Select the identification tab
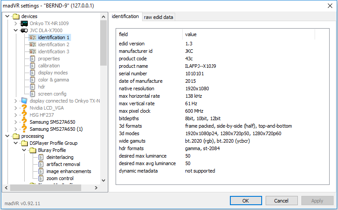Image resolution: width=338 pixels, height=210 pixels. [125, 16]
